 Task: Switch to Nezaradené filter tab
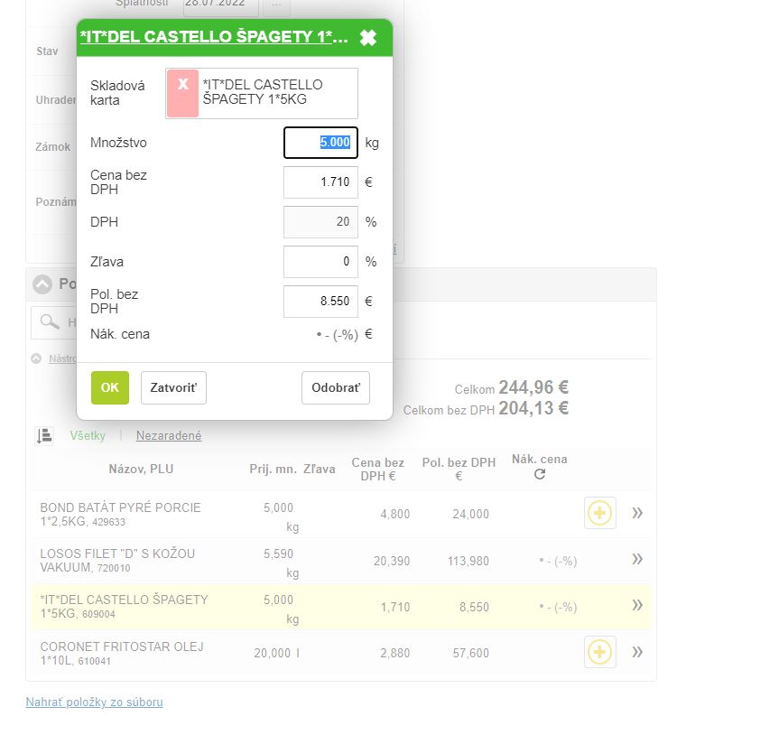[169, 435]
